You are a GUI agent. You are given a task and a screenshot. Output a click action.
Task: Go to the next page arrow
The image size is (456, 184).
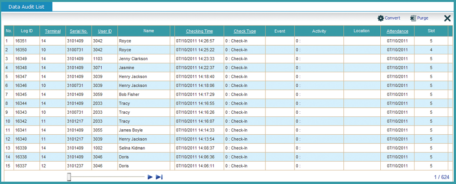coord(150,177)
